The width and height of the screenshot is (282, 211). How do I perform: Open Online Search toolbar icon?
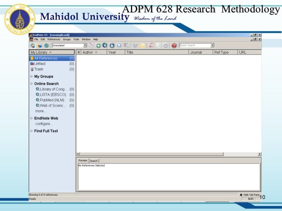pyautogui.click(x=105, y=45)
